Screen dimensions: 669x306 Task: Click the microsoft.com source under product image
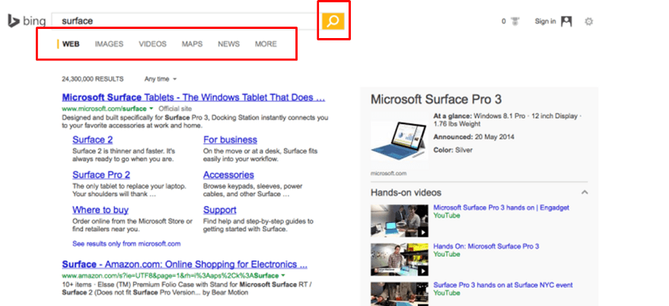[x=388, y=174]
